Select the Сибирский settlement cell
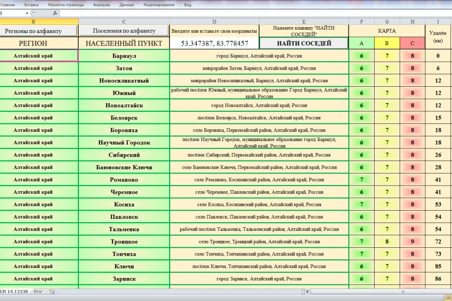Image resolution: width=452 pixels, height=301 pixels. [x=124, y=155]
